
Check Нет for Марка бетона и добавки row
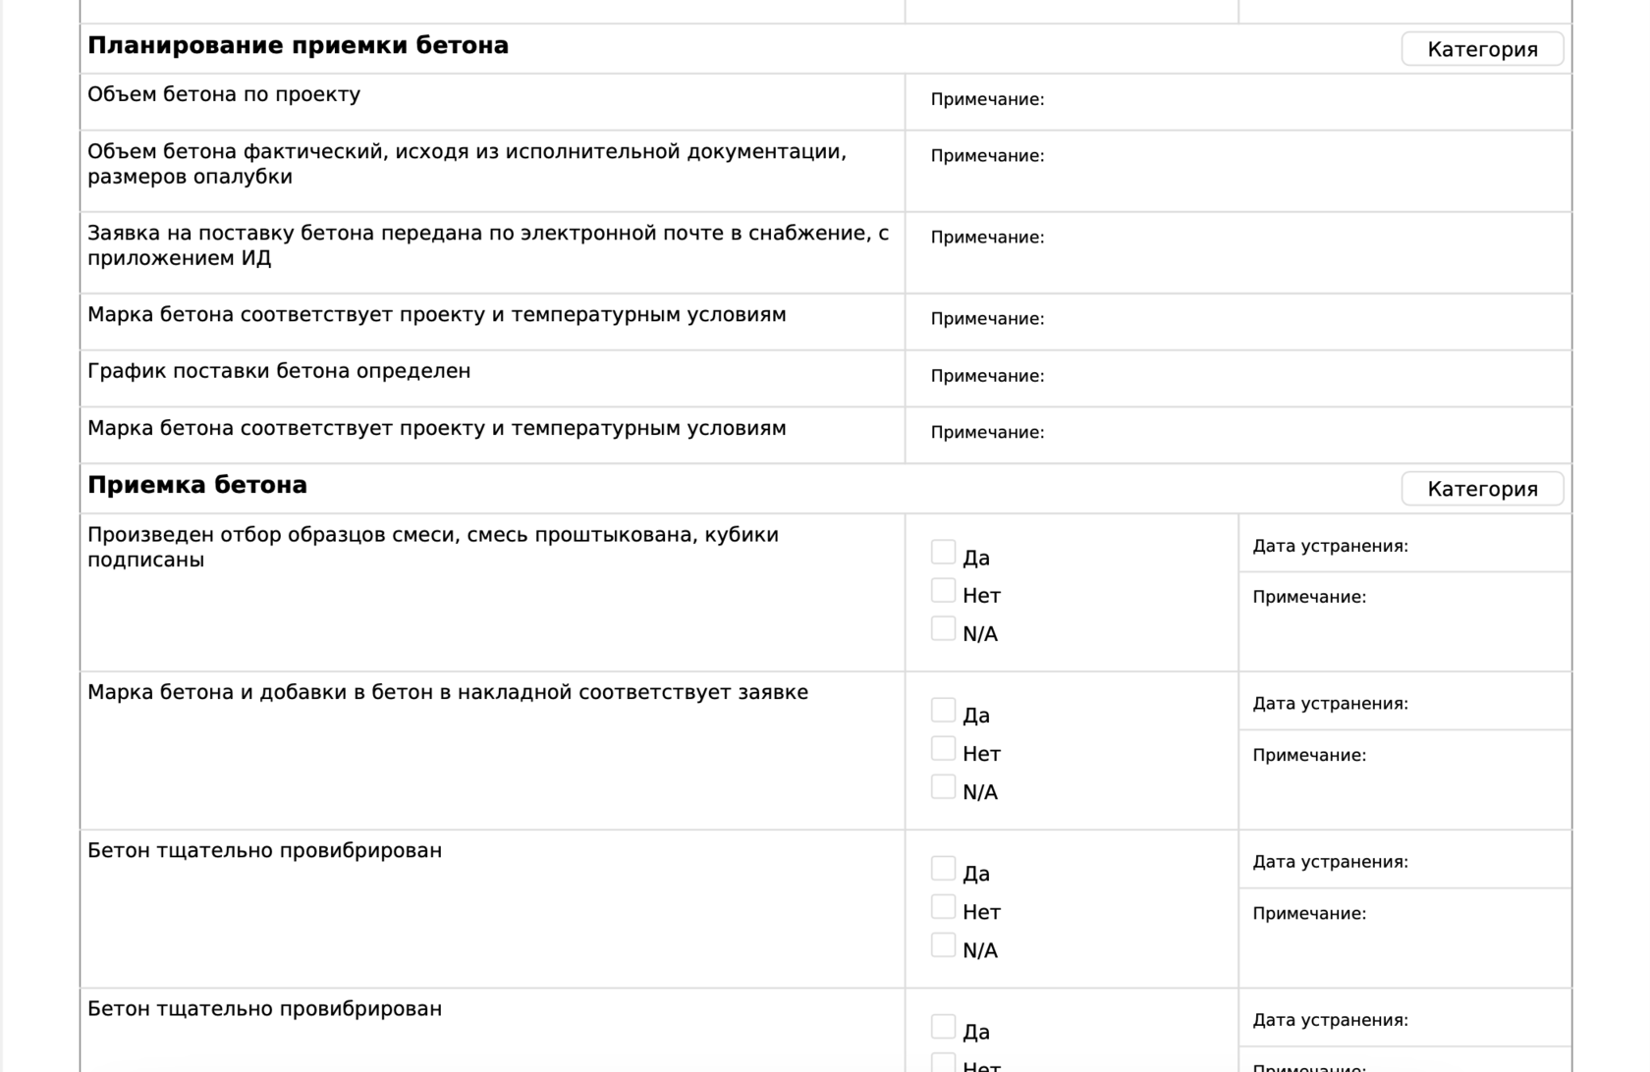tap(943, 749)
